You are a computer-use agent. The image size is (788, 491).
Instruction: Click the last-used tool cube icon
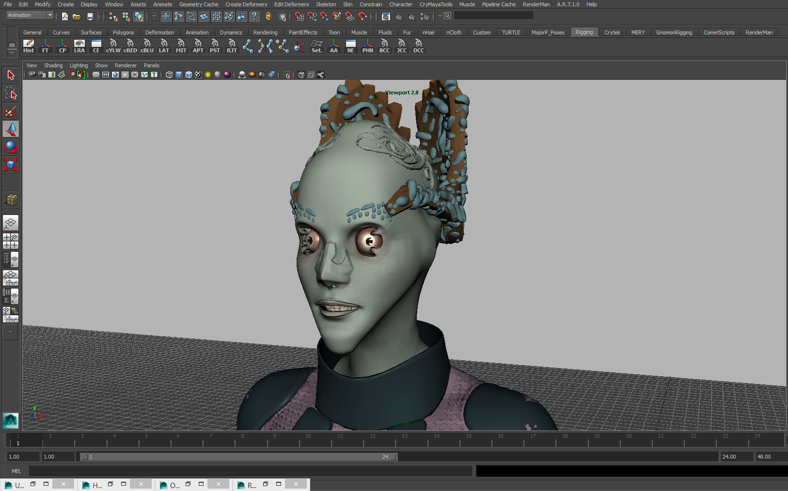point(11,199)
